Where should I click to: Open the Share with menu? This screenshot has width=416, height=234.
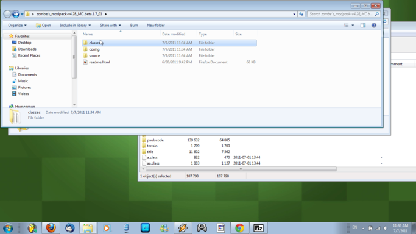point(110,25)
